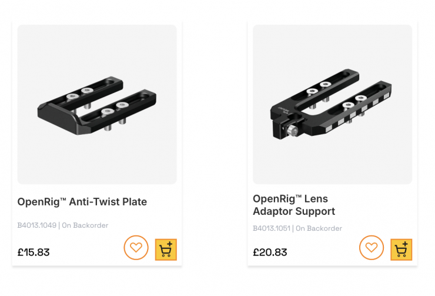Click the words Adaptor Support in right title
The height and width of the screenshot is (296, 435).
click(294, 211)
